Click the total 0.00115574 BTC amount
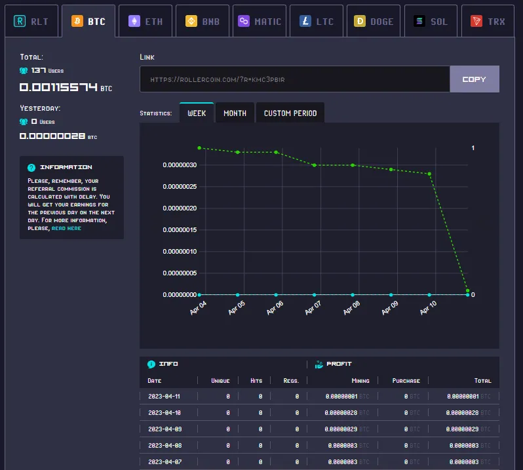 pos(66,87)
